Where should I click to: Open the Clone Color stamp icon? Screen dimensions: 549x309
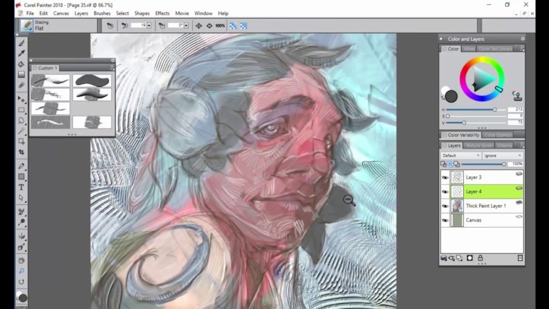(x=517, y=95)
